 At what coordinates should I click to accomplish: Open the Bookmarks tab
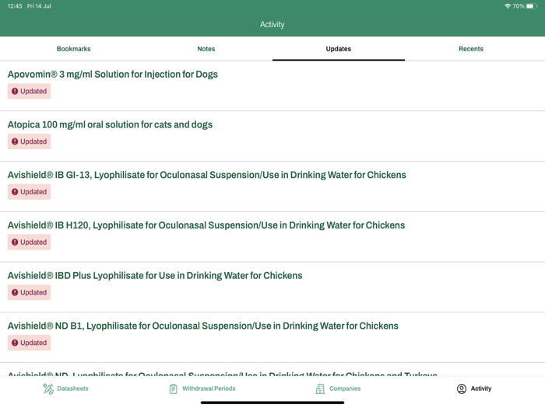coord(73,49)
